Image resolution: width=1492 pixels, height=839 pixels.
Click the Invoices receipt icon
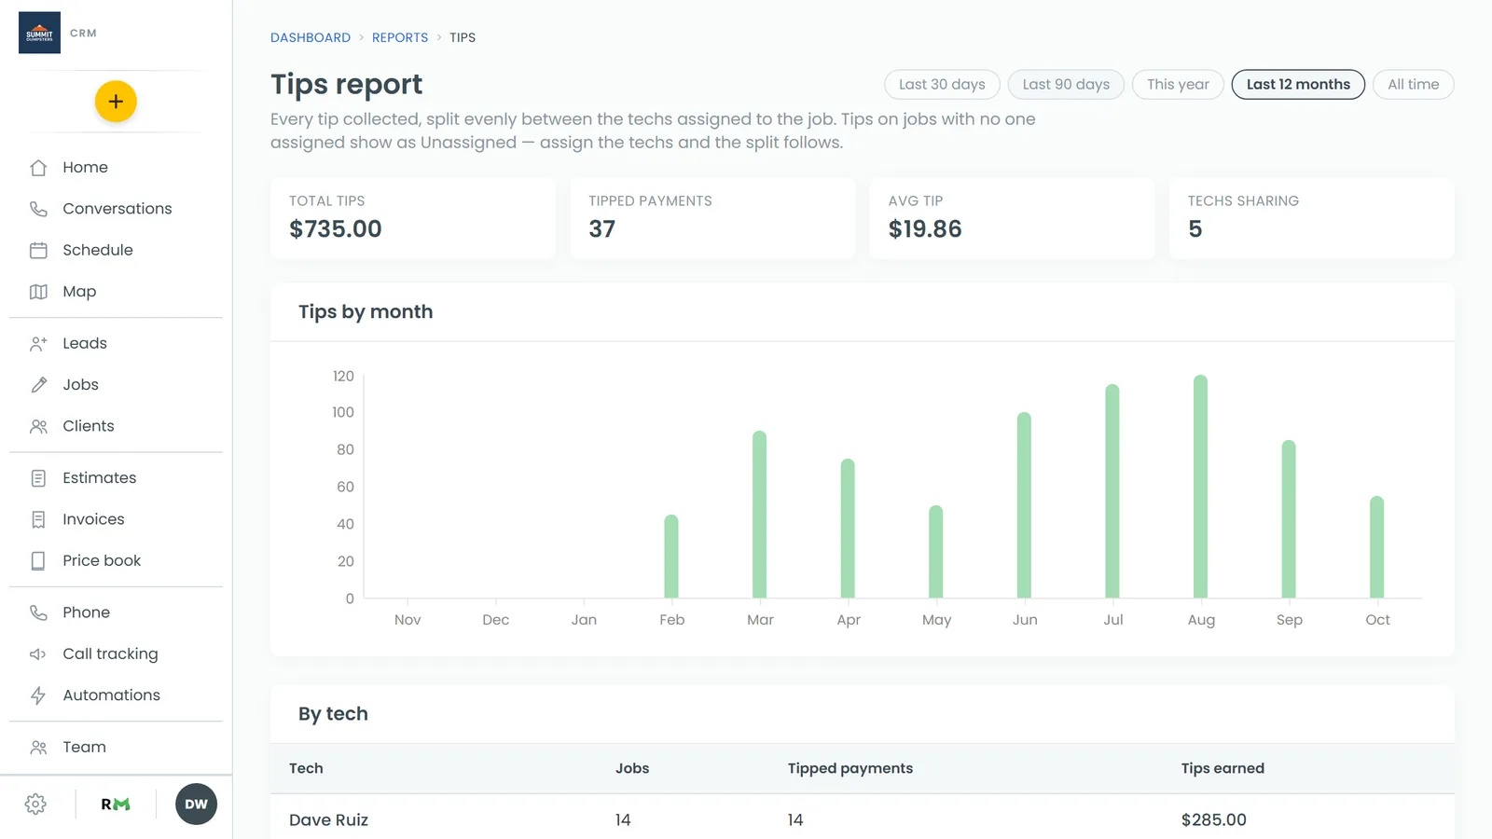[38, 519]
